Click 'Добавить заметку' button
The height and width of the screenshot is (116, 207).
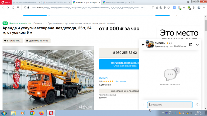[x=37, y=41]
